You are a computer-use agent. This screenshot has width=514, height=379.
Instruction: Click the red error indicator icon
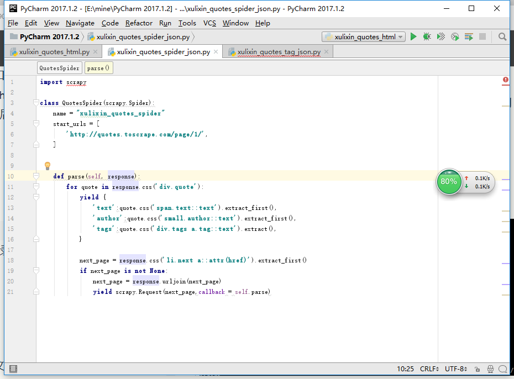[506, 80]
